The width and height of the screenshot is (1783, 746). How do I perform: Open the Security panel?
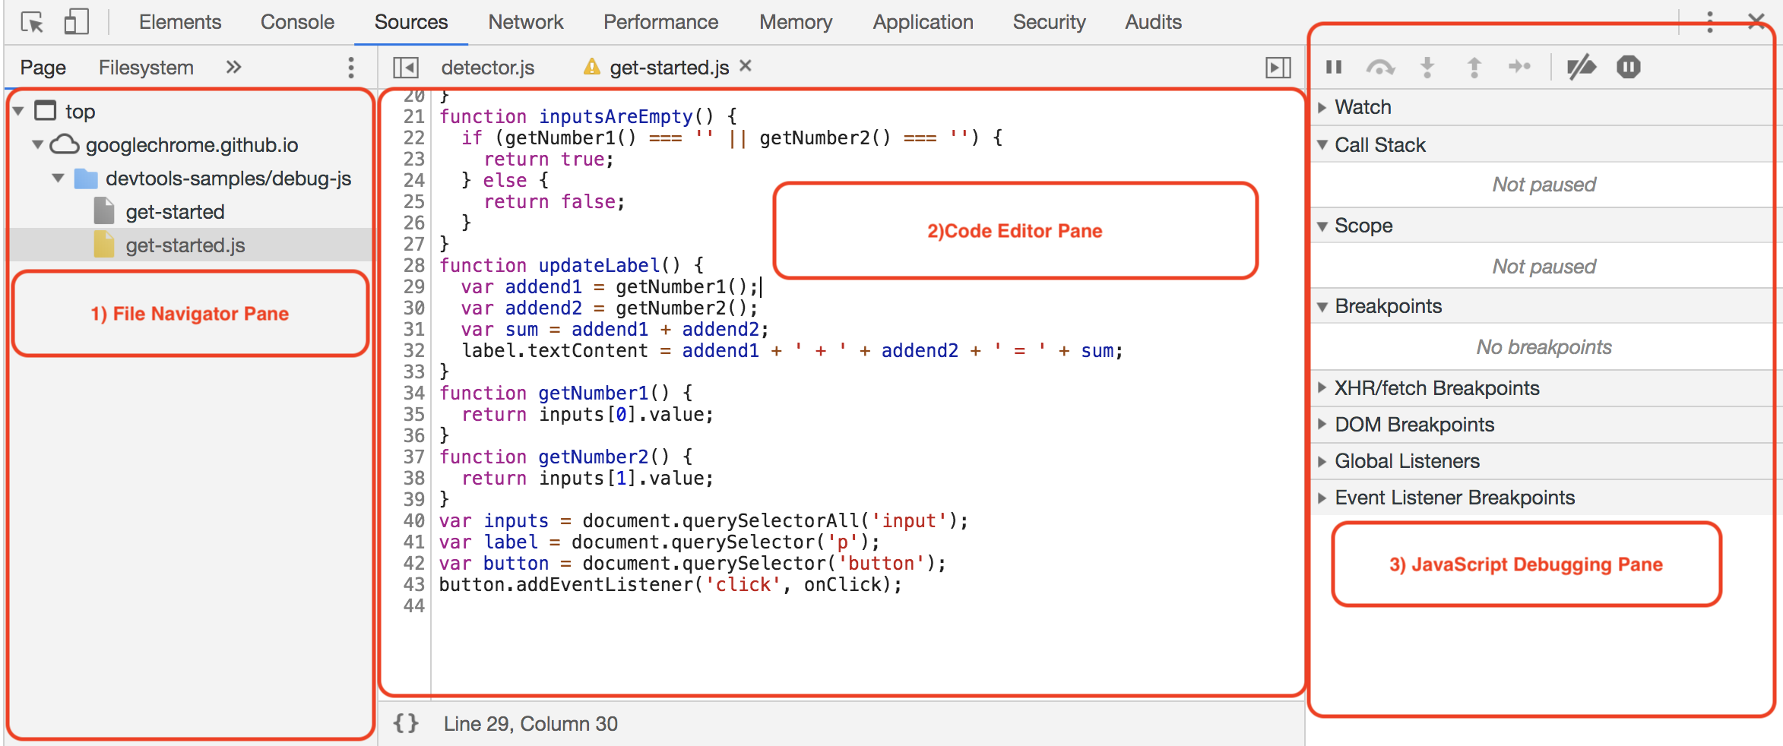tap(1049, 22)
